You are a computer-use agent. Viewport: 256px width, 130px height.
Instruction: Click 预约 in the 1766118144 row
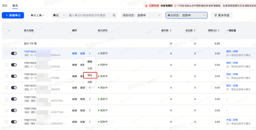point(228,74)
